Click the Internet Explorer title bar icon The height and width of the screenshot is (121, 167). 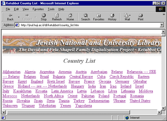(3, 3)
